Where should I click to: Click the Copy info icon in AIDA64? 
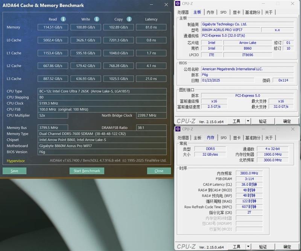tap(129, 19)
